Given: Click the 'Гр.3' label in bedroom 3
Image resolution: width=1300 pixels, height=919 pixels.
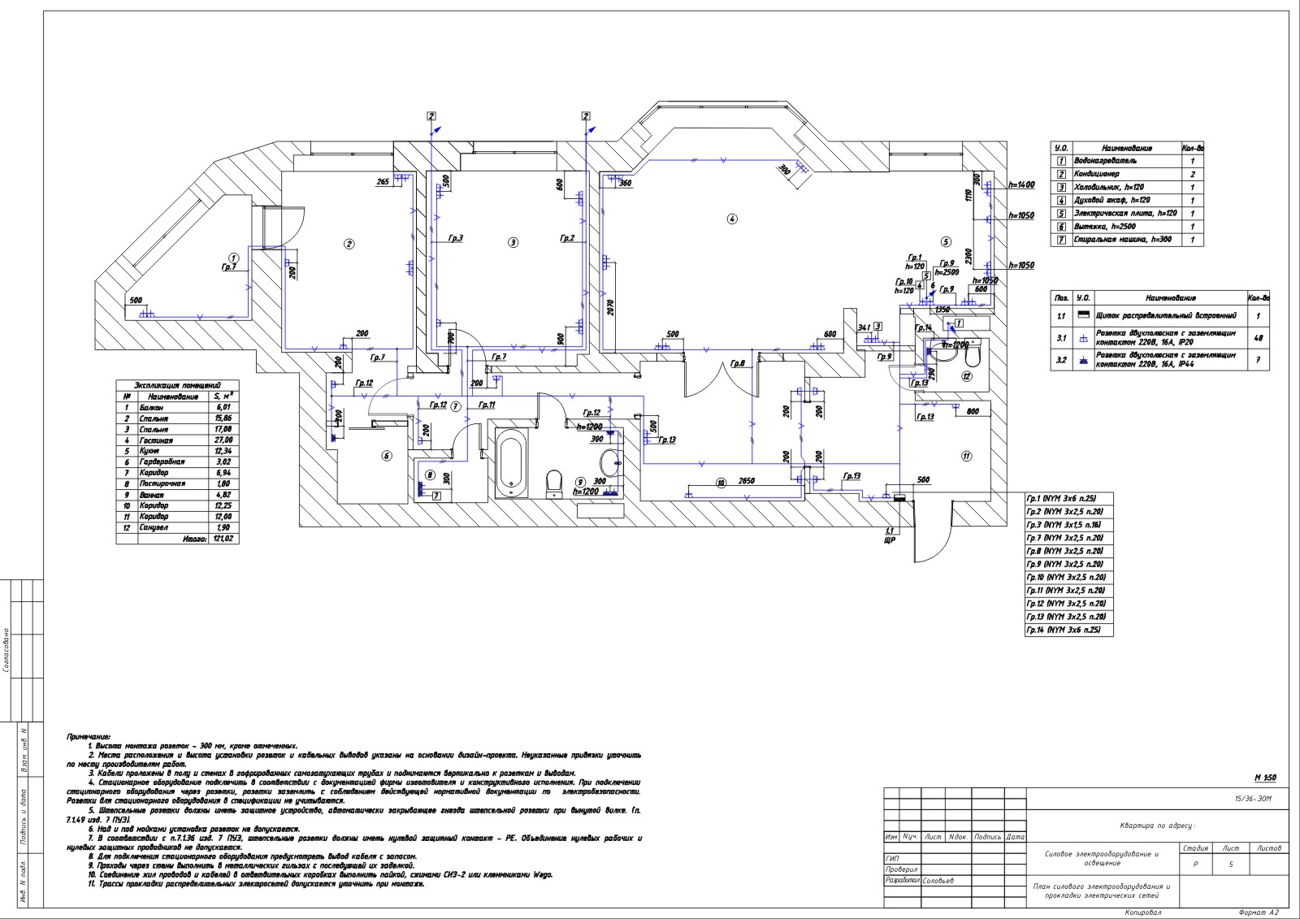Looking at the screenshot, I should [455, 238].
